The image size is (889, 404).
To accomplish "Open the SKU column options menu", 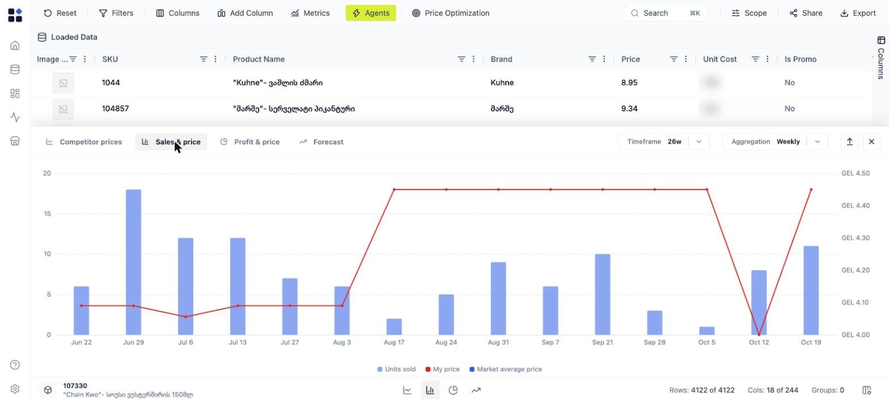I will pos(215,59).
